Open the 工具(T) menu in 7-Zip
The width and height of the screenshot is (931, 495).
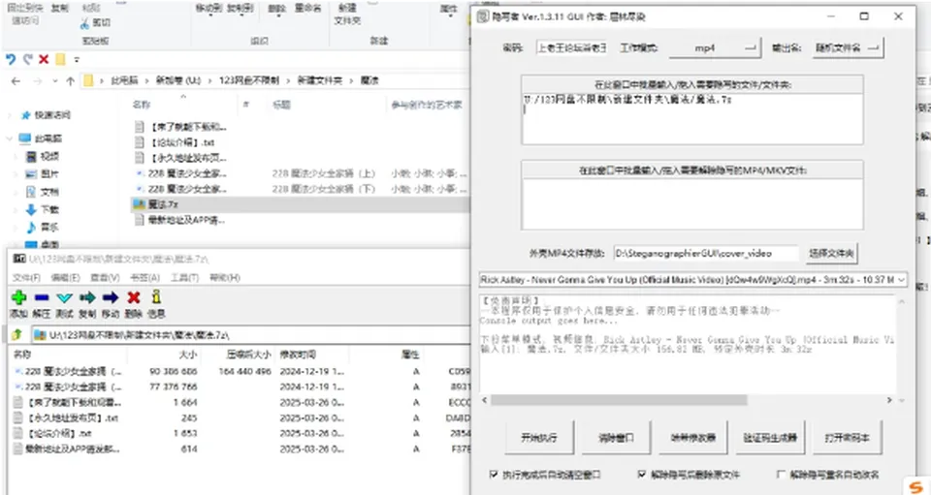pos(184,277)
